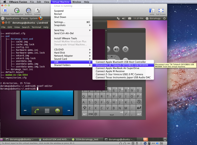Click the left ALT key on emulator keyboard
Image resolution: width=197 pixels, height=145 pixels.
[84, 114]
